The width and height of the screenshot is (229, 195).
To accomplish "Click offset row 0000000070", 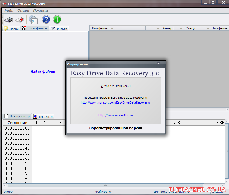I will click(x=17, y=163).
